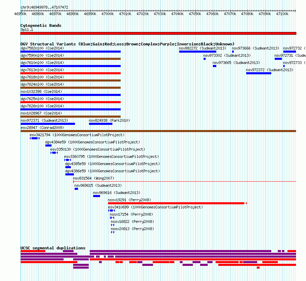Click nsv982272 (Sudmant2013) label

pyautogui.click(x=203, y=48)
